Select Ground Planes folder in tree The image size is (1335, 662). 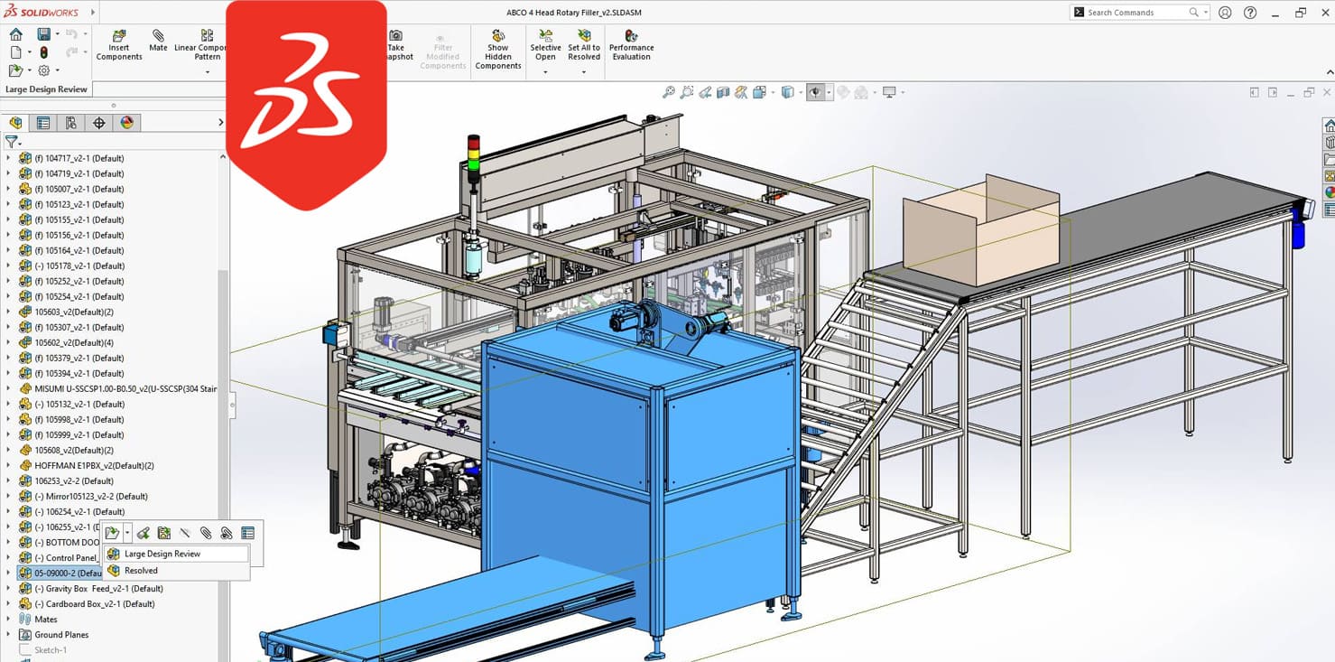[61, 635]
